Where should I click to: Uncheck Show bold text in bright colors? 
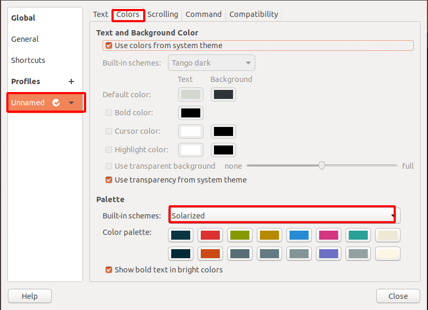point(109,270)
